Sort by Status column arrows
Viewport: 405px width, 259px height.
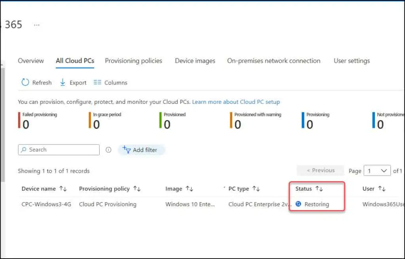pyautogui.click(x=319, y=189)
